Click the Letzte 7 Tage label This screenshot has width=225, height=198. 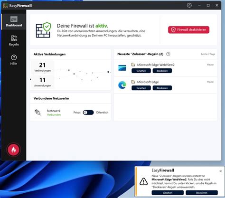[208, 54]
